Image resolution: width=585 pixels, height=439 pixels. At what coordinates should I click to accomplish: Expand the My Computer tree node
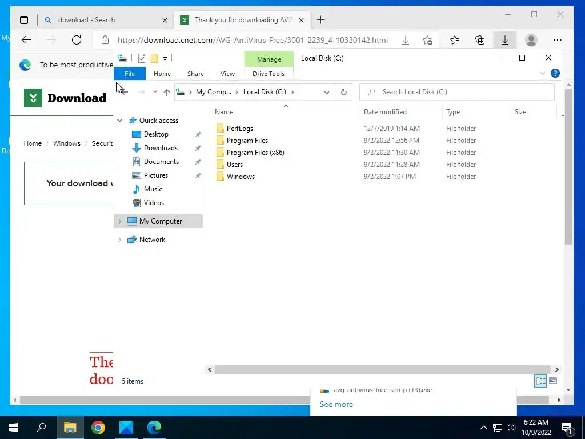point(120,221)
